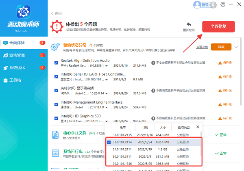Collapse the 驱动状态异常 section chevron
The image size is (244, 171).
tap(236, 47)
